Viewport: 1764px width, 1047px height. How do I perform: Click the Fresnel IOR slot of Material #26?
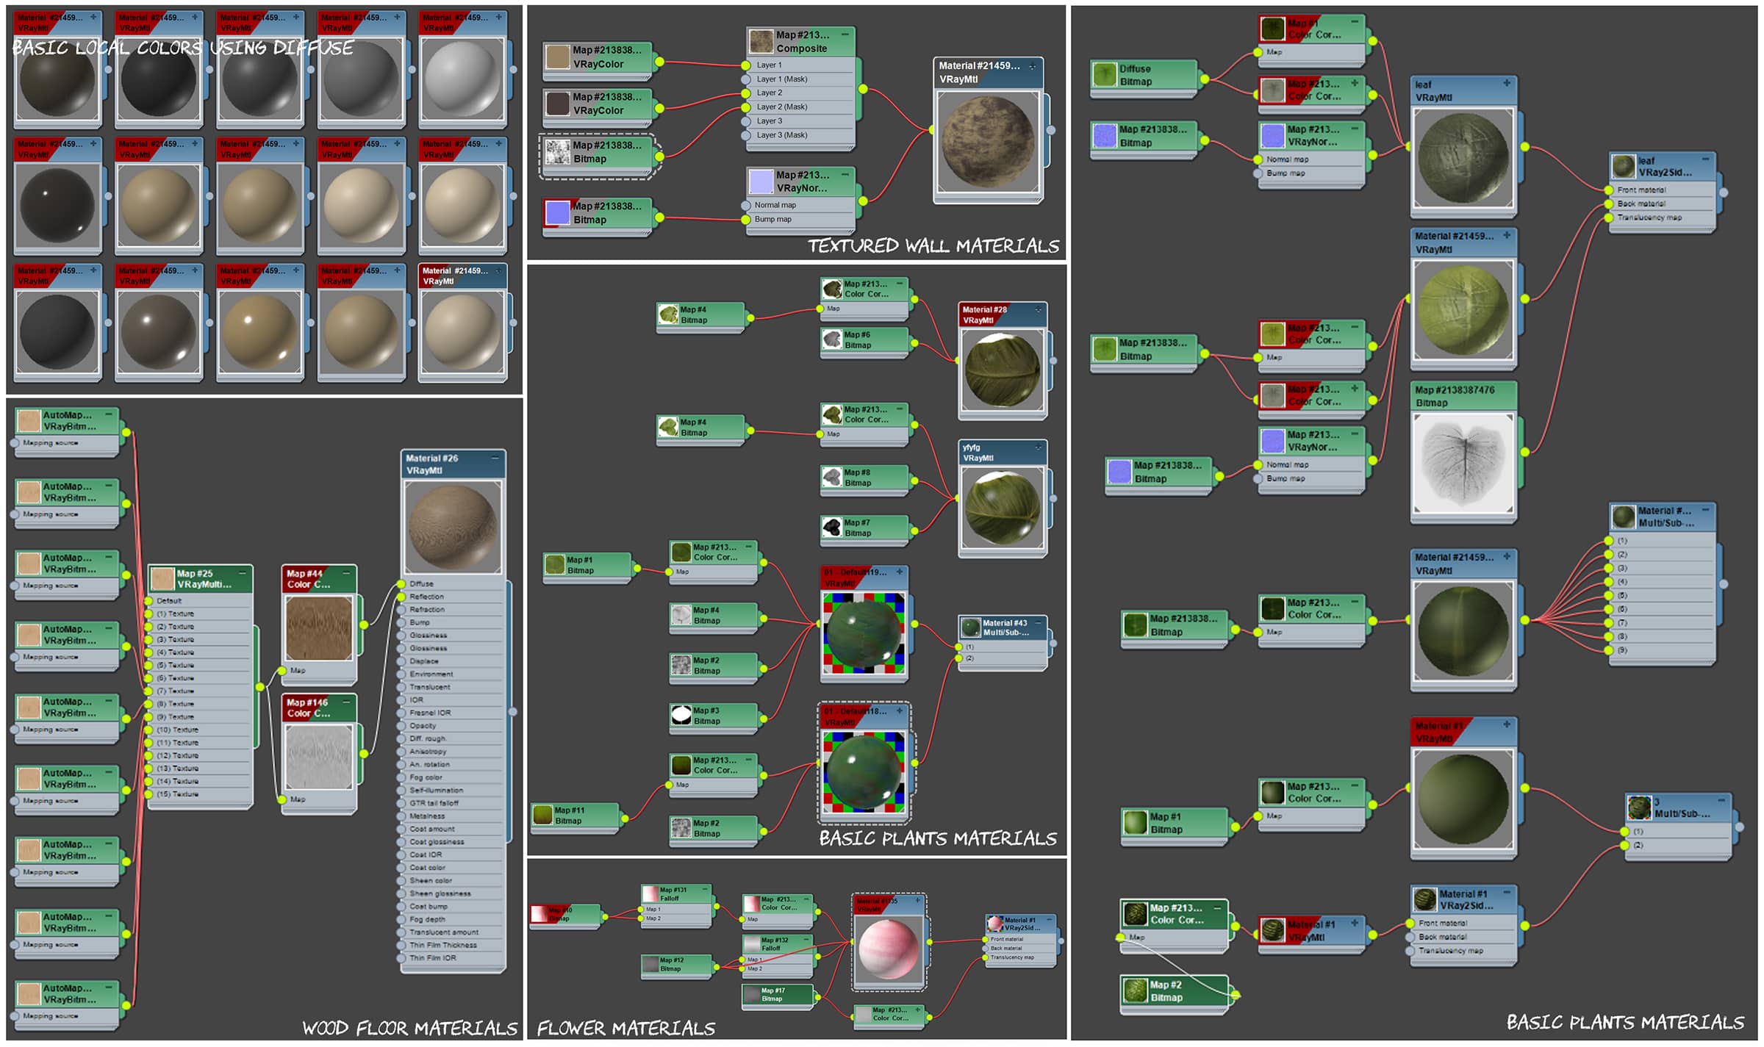[x=401, y=713]
